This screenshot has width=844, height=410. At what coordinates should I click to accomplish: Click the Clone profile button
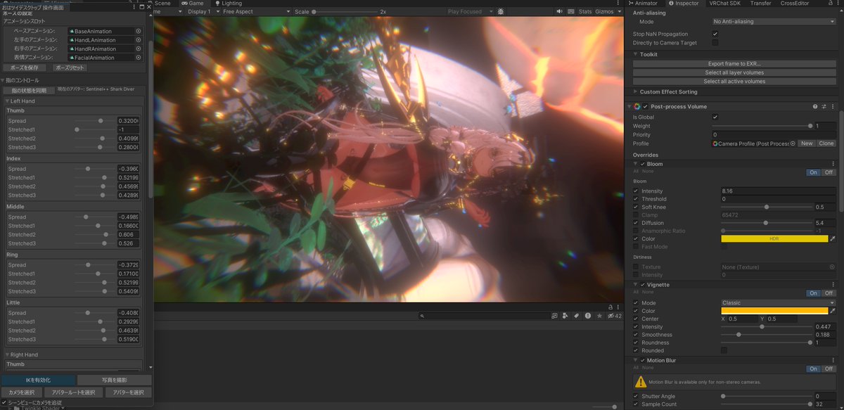[826, 143]
